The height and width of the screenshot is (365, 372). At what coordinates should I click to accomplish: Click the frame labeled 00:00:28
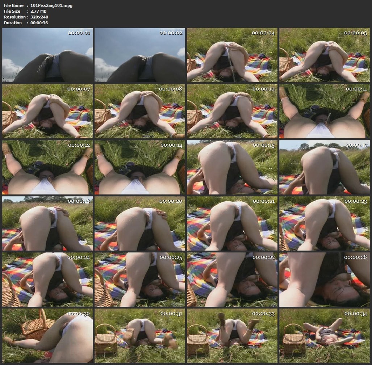(324, 280)
